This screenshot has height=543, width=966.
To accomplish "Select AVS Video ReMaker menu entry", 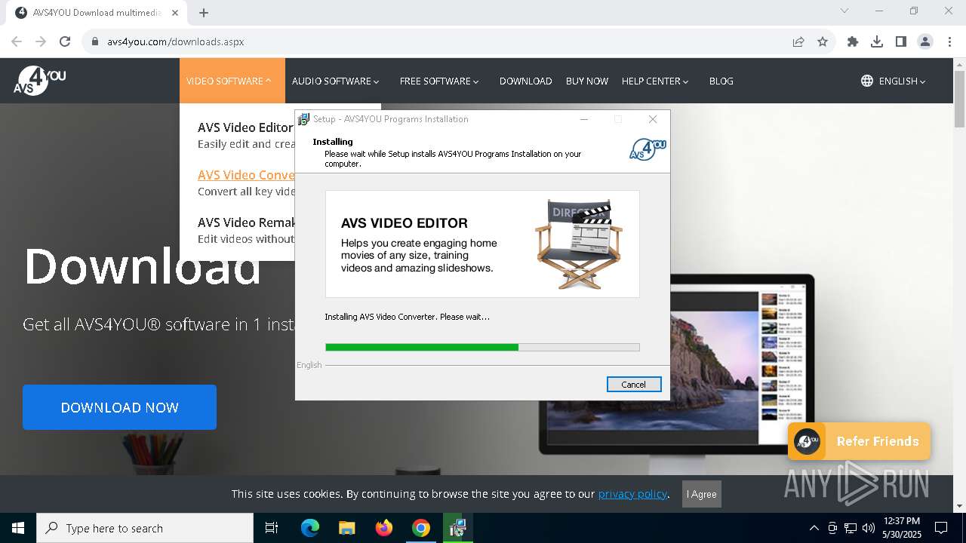I will coord(246,222).
